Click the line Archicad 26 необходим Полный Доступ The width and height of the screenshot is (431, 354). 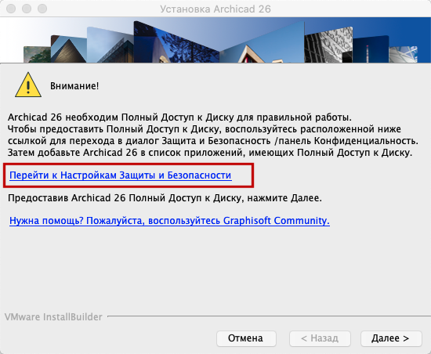click(179, 117)
